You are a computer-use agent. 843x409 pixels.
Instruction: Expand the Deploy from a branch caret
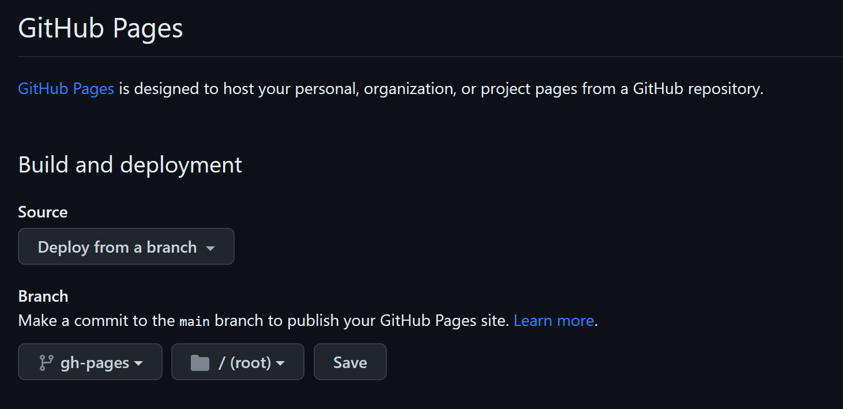(210, 248)
